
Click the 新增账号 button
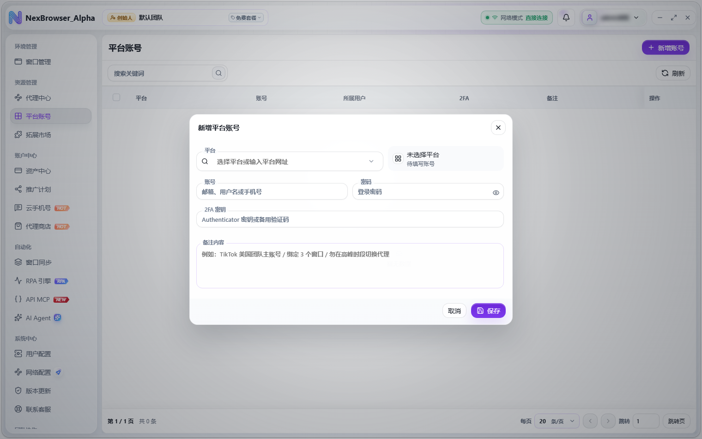pyautogui.click(x=666, y=48)
